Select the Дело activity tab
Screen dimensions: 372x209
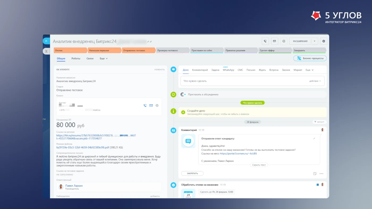click(186, 70)
